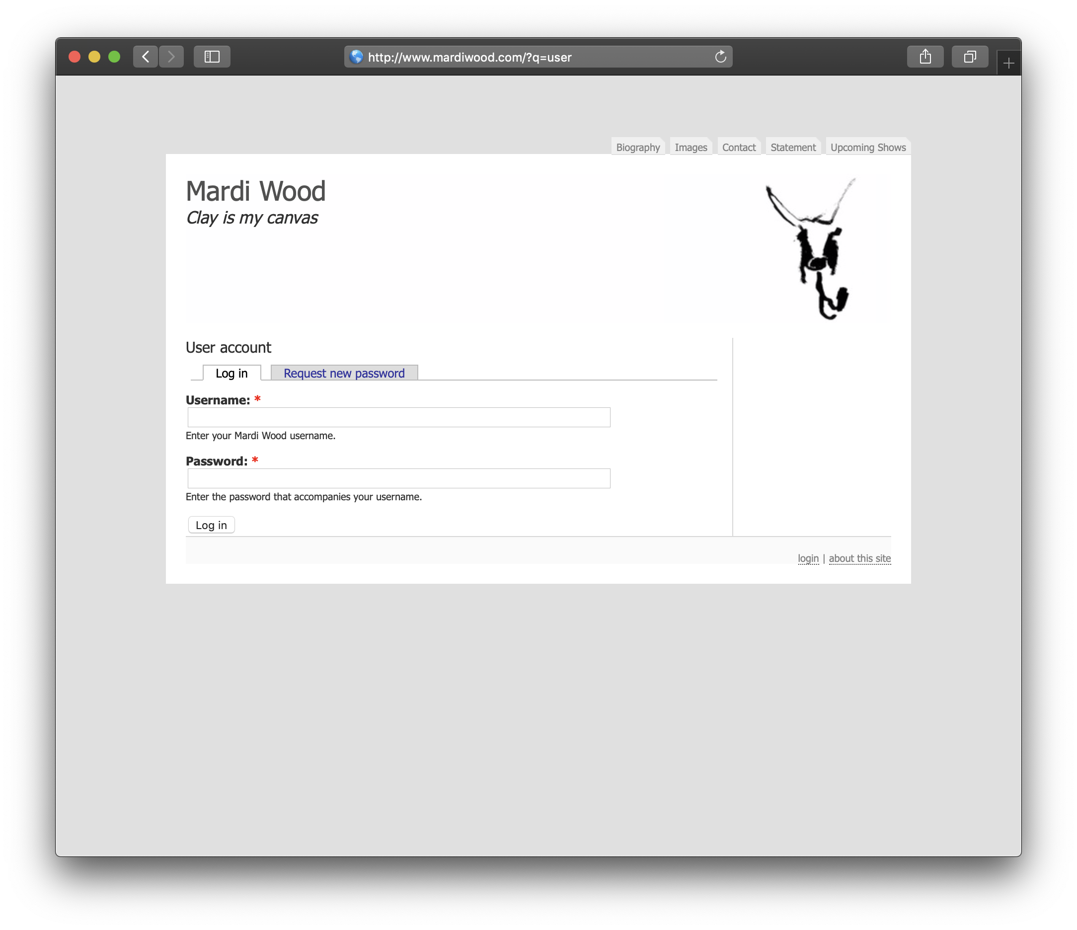Focus the address bar with mardiwood.com URL
The width and height of the screenshot is (1077, 930).
click(538, 57)
